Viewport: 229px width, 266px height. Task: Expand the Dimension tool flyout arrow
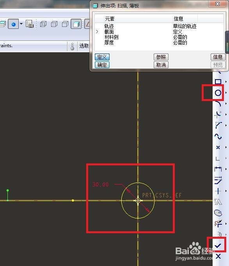point(226,169)
